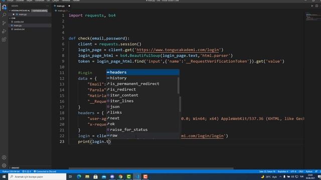321x180 pixels.
Task: Open Discord from the taskbar
Action: [112, 176]
